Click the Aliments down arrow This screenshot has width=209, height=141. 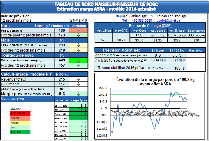[x=79, y=84]
